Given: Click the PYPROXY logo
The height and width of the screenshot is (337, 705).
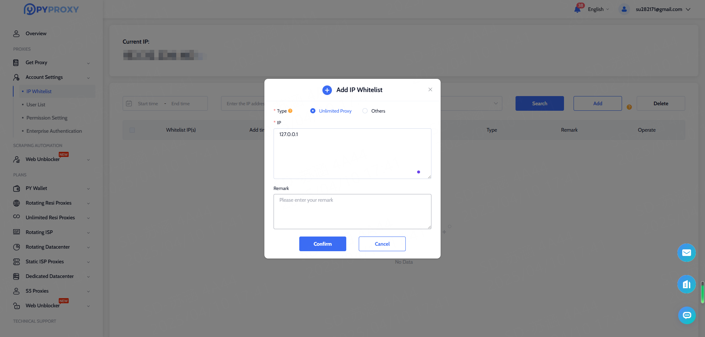Looking at the screenshot, I should (x=51, y=9).
